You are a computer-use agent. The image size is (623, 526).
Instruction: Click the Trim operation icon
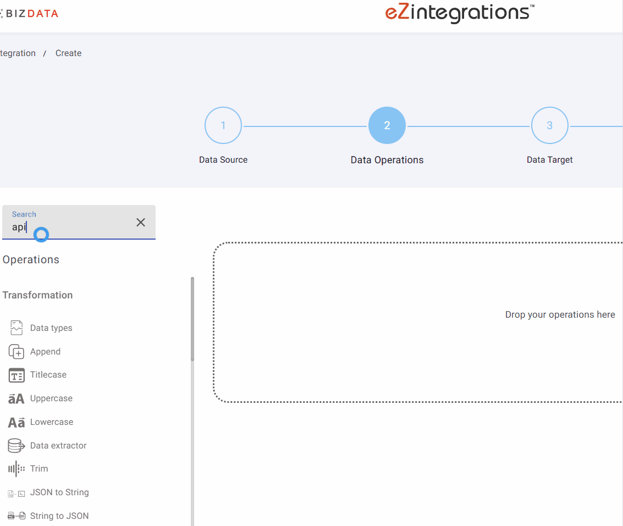16,469
